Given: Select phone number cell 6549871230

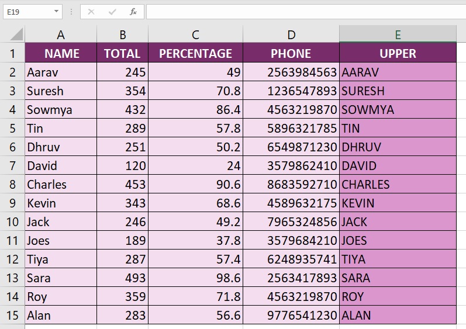Looking at the screenshot, I should click(x=291, y=147).
